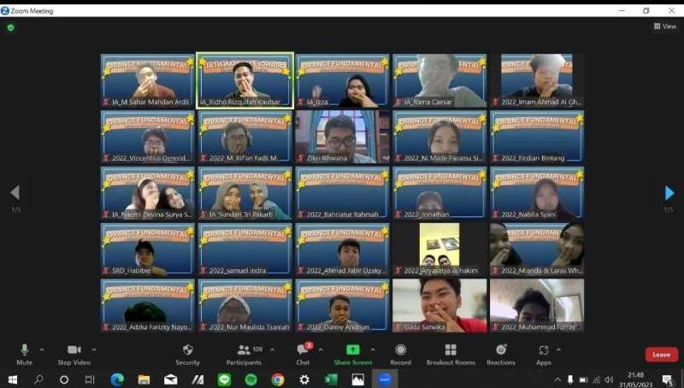Select IA_Rama Caesar video tile
This screenshot has width=684, height=388.
click(439, 80)
